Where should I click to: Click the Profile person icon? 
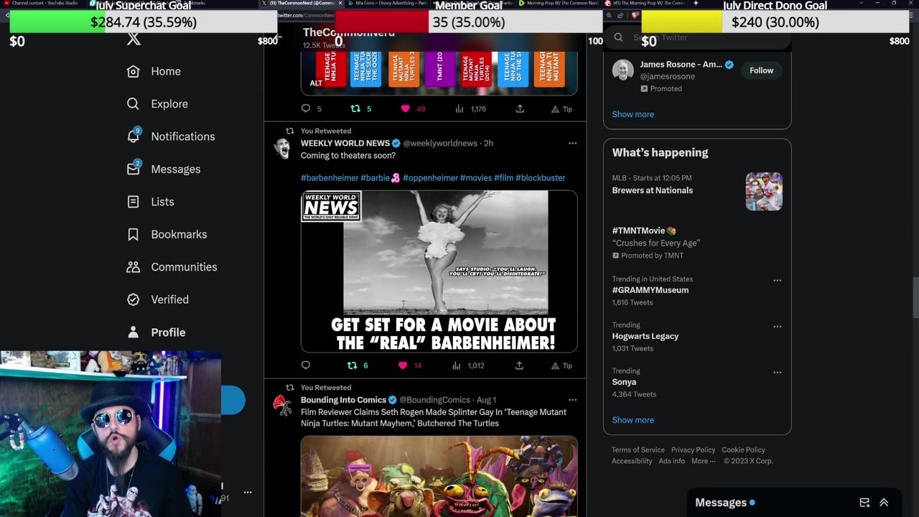pyautogui.click(x=133, y=332)
